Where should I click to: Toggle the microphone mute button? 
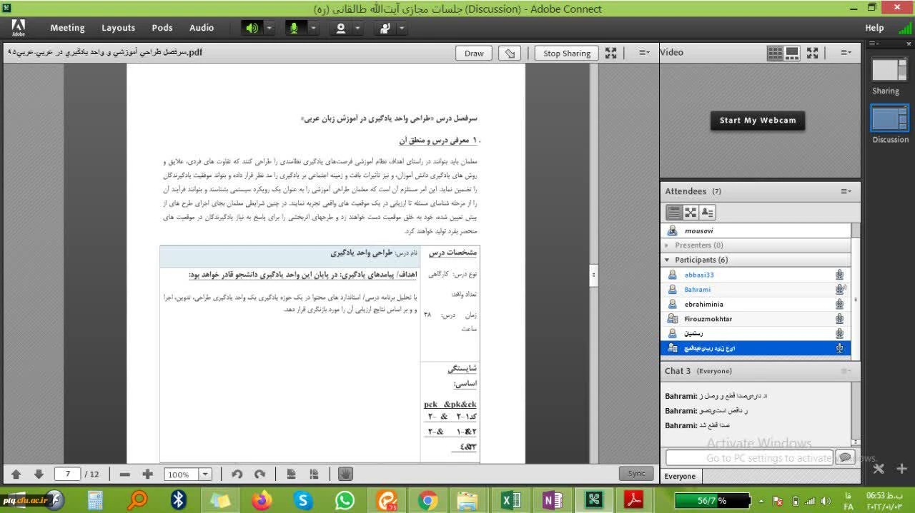tap(293, 28)
